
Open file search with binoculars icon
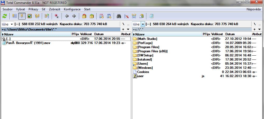tap(119, 16)
